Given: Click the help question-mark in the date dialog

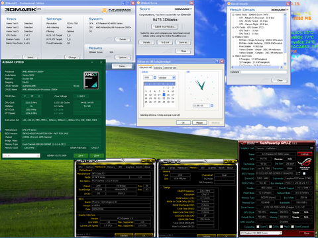Looking at the screenshot, I should click(x=217, y=61).
